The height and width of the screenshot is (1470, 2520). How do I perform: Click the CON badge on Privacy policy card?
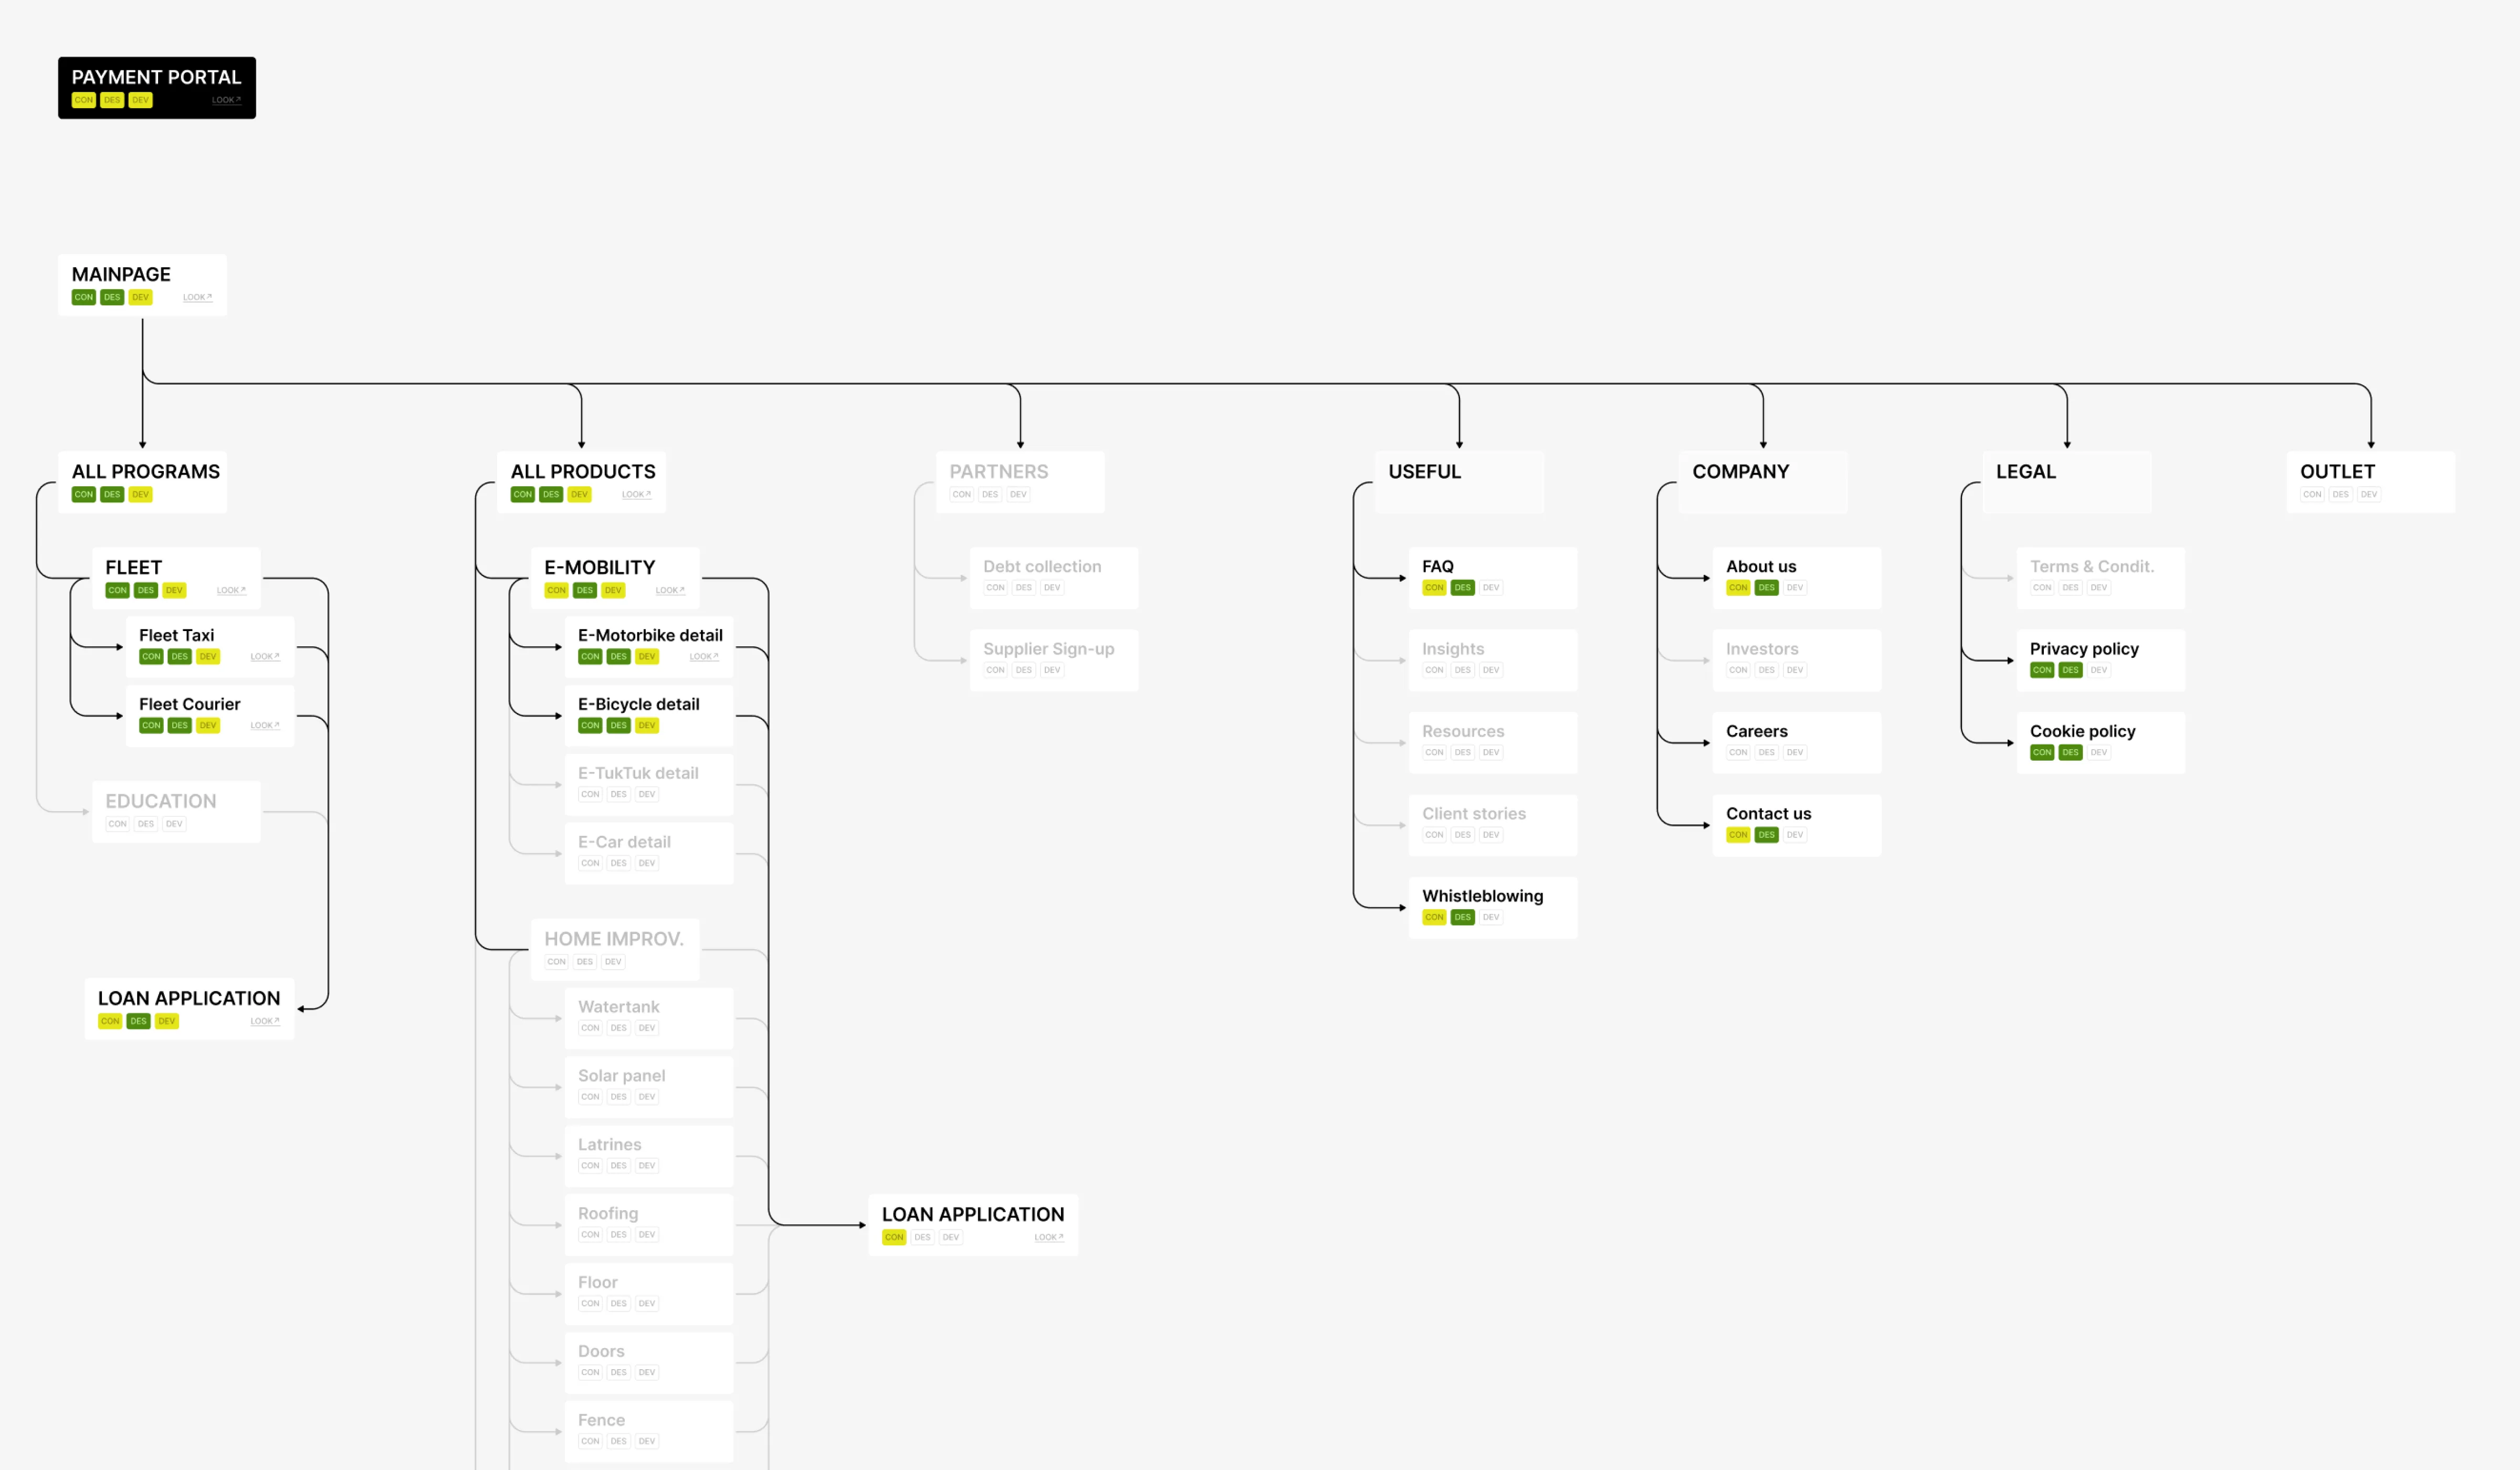point(2041,670)
